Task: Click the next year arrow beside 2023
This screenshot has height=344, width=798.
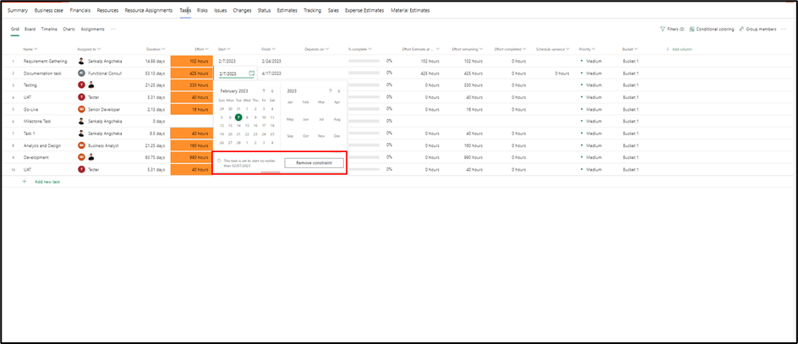Action: pyautogui.click(x=339, y=91)
